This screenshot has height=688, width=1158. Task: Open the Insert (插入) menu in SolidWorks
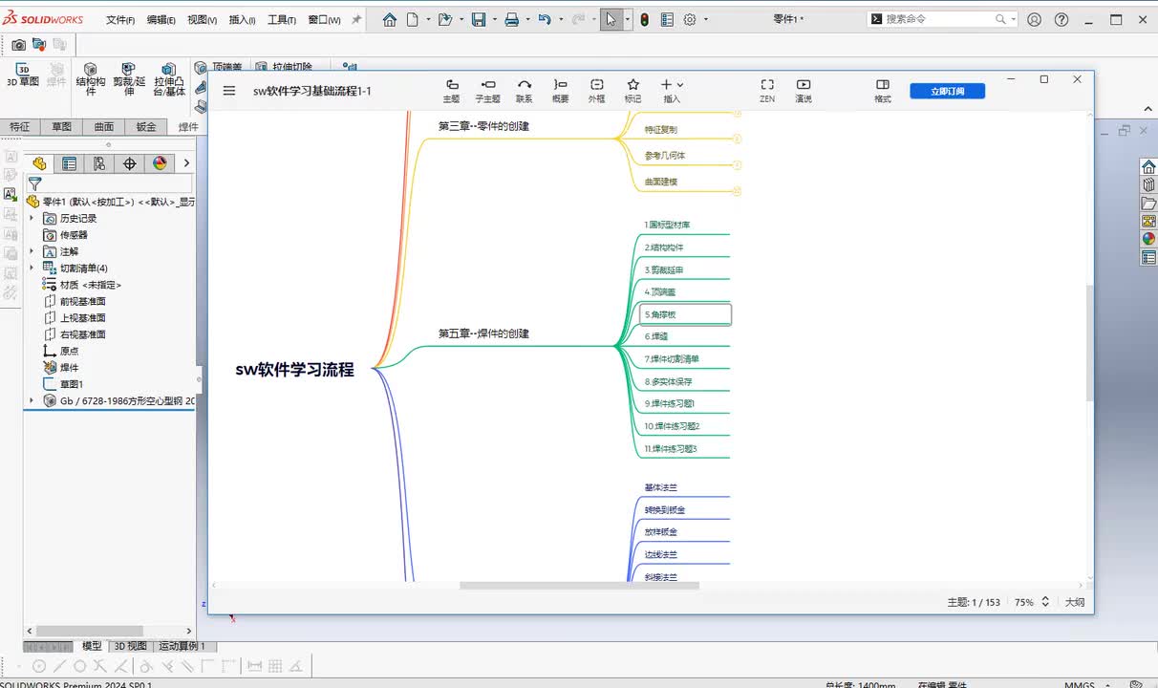point(243,19)
